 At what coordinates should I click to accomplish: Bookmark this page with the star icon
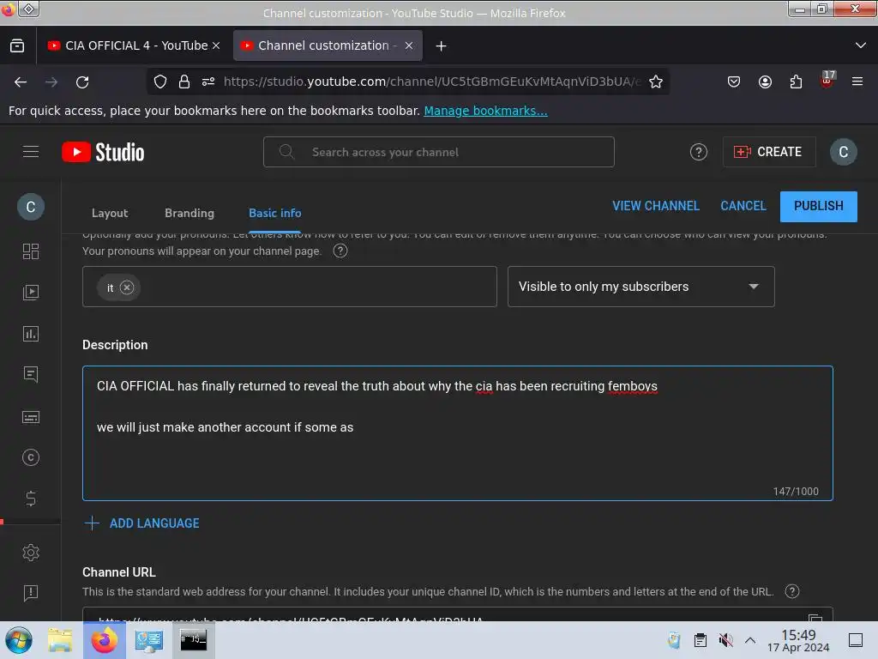[x=656, y=82]
